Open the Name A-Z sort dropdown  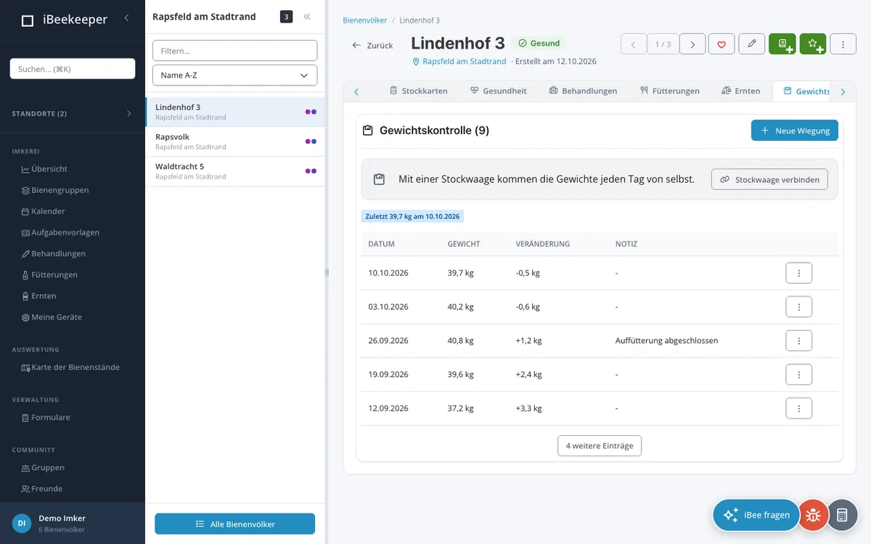[235, 75]
